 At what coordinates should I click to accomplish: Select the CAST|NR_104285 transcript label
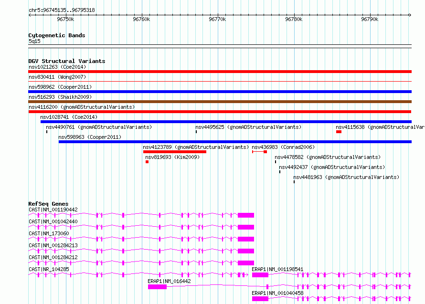tap(49, 269)
